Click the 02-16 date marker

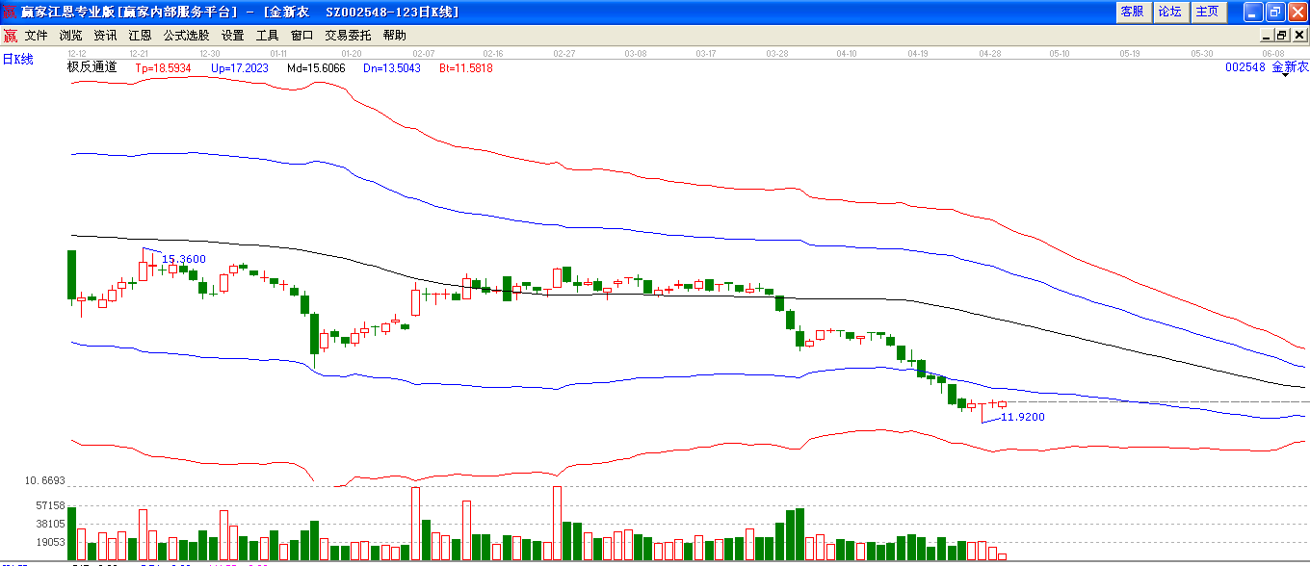click(493, 53)
